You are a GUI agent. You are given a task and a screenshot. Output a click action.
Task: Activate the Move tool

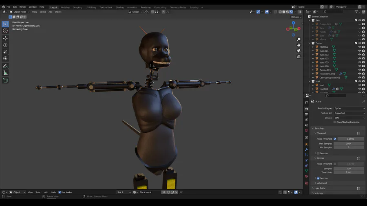(x=5, y=38)
